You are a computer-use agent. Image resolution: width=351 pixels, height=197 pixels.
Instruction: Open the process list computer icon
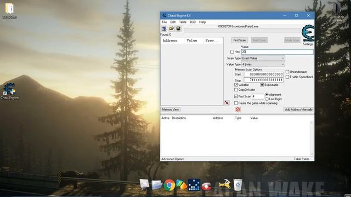click(165, 28)
